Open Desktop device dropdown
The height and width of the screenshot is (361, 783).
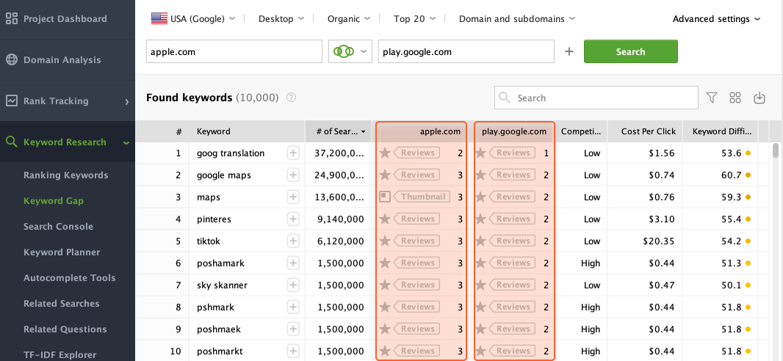281,19
